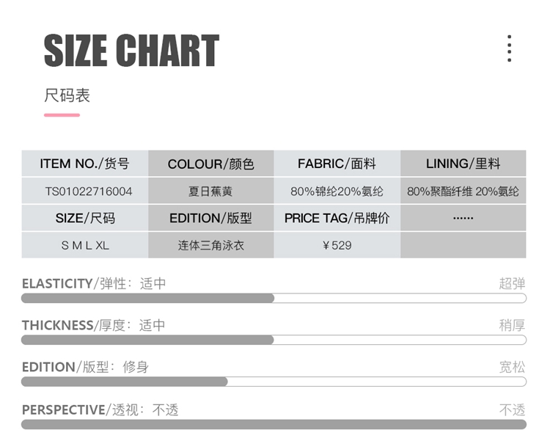550x430 pixels.
Task: Click the 尺码表 subtitle text
Action: pos(67,95)
